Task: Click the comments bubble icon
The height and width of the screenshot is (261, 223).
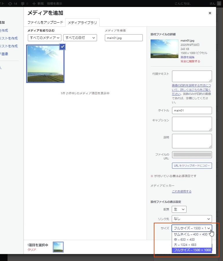Action: 23,3
